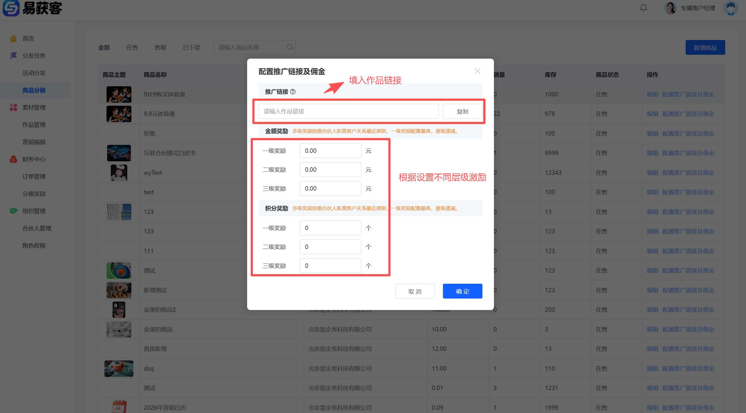The image size is (746, 413).
Task: Click the blue 确定 button
Action: [x=462, y=291]
